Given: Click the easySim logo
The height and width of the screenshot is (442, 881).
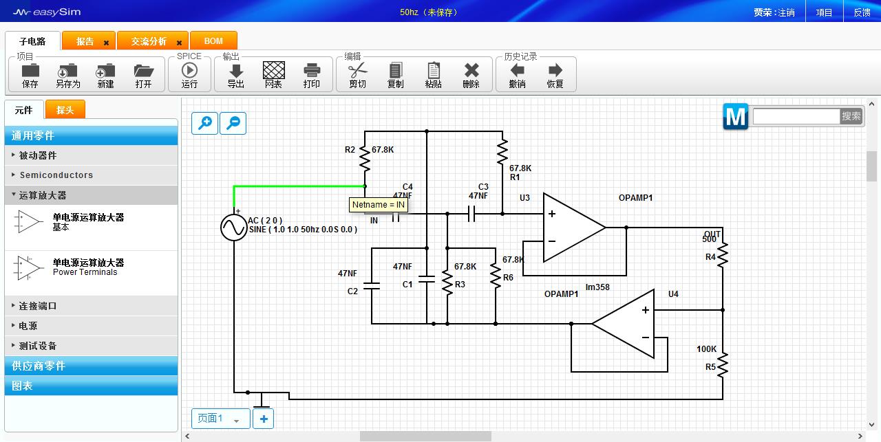Looking at the screenshot, I should coord(47,12).
